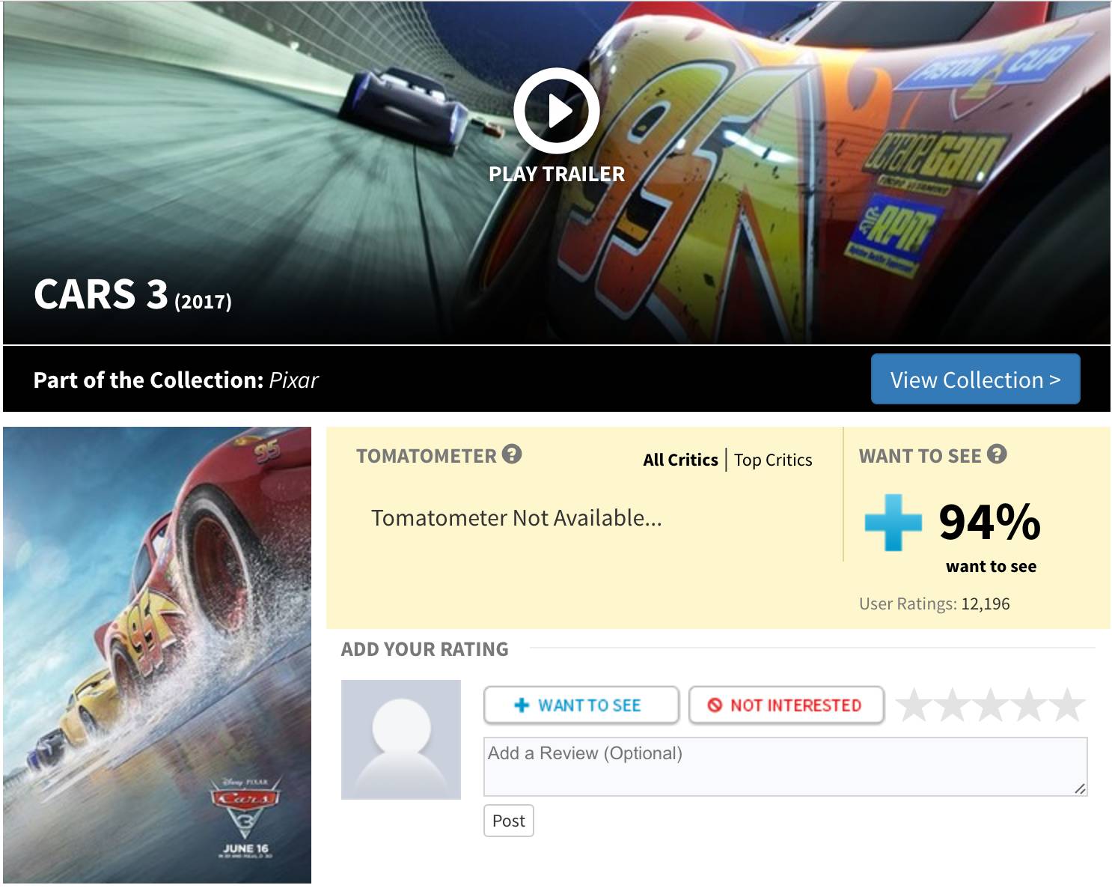Rate the movie five stars
1112x894 pixels.
1066,705
